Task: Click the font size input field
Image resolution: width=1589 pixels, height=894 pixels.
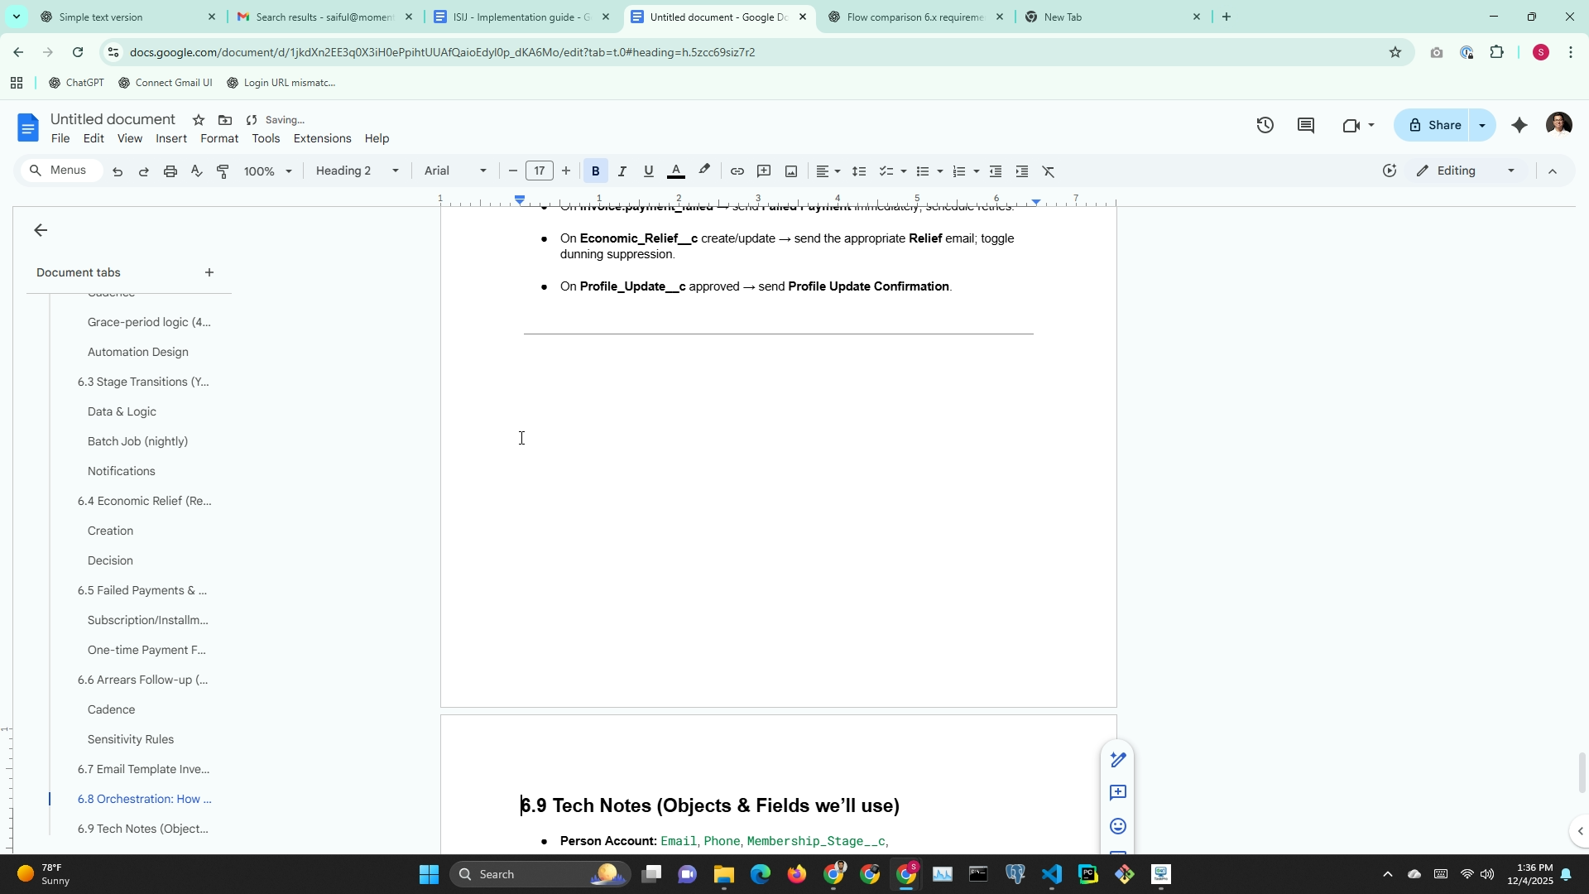Action: coord(540,171)
